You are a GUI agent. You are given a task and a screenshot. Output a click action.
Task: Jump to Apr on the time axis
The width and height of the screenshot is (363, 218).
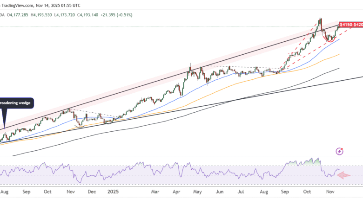pyautogui.click(x=176, y=191)
